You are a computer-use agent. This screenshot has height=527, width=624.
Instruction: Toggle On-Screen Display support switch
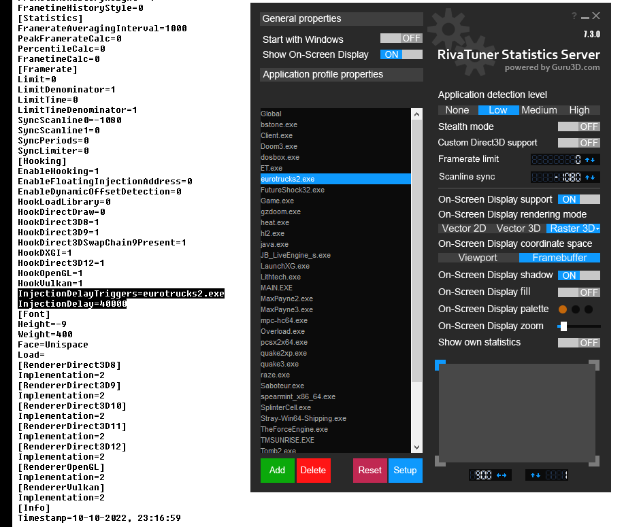578,199
